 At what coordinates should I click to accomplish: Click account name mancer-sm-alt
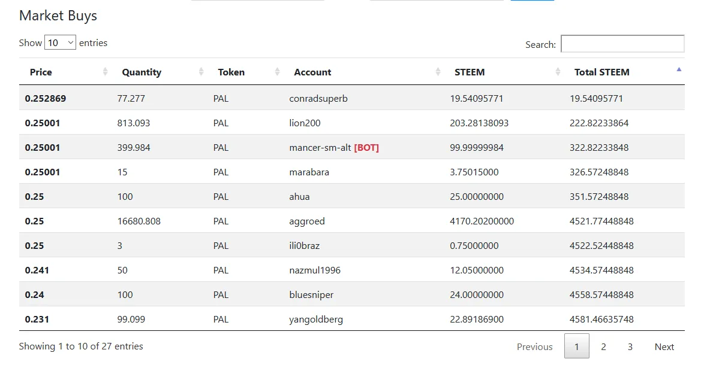tap(320, 148)
